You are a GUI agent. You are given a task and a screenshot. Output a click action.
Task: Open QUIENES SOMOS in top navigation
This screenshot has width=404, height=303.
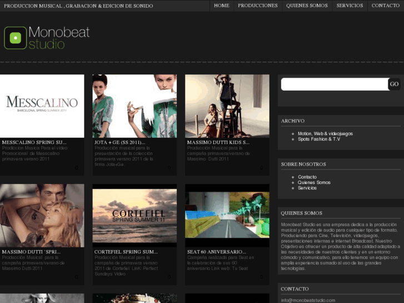point(307,6)
